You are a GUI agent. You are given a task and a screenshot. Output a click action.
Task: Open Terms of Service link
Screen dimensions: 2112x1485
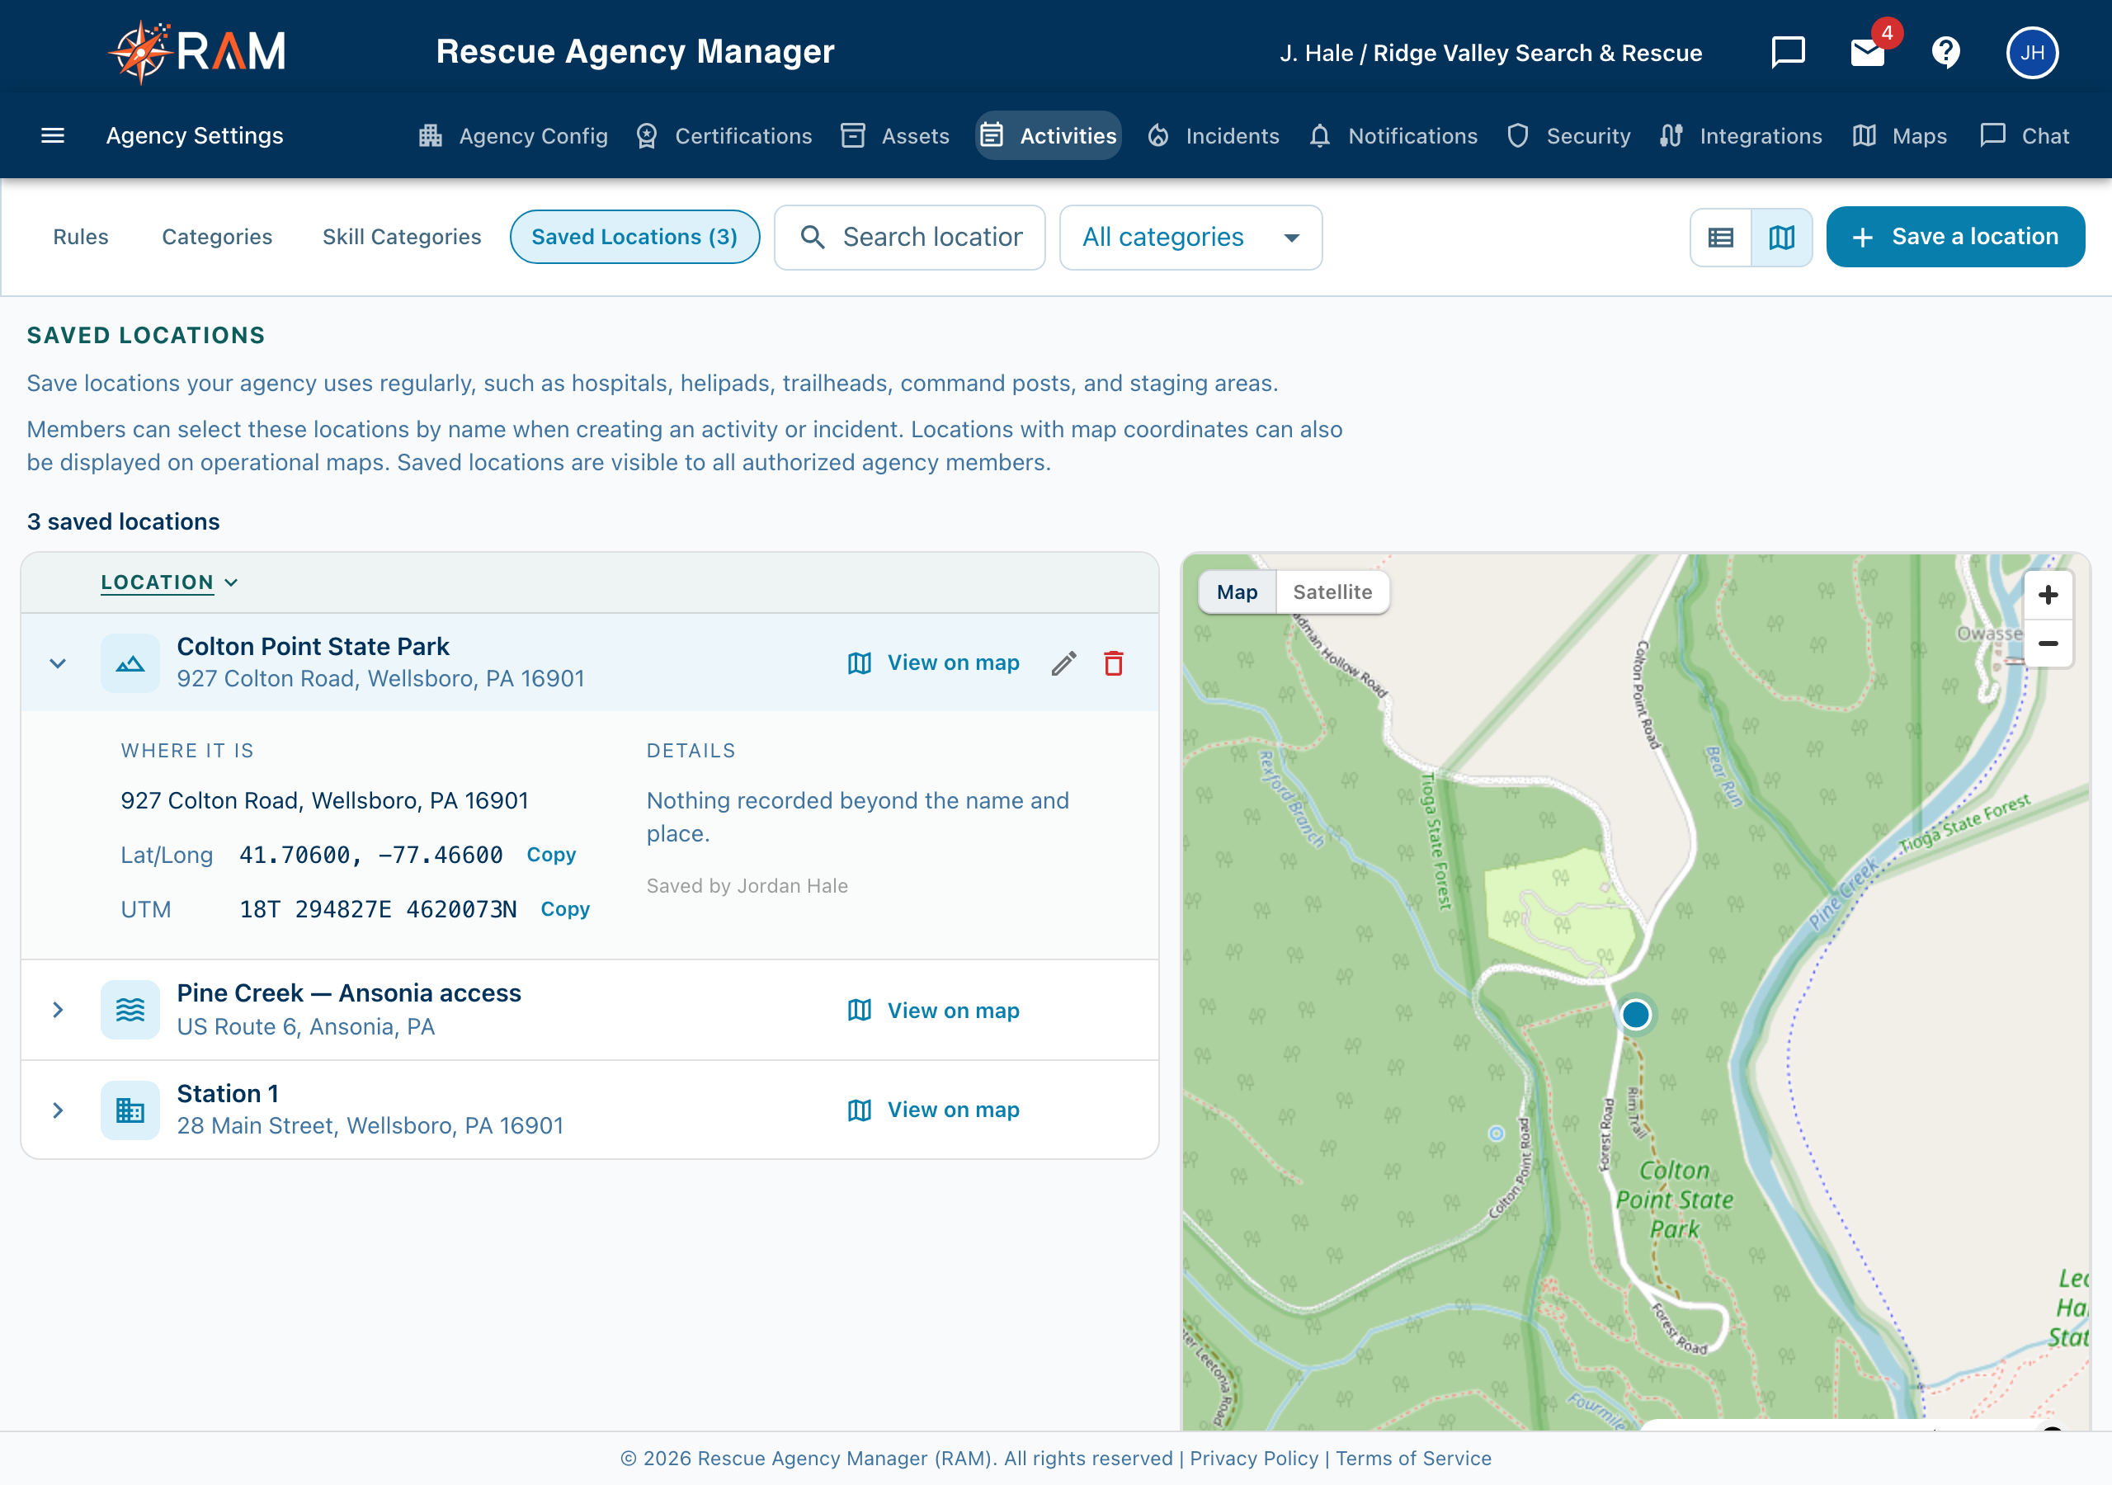[1414, 1459]
